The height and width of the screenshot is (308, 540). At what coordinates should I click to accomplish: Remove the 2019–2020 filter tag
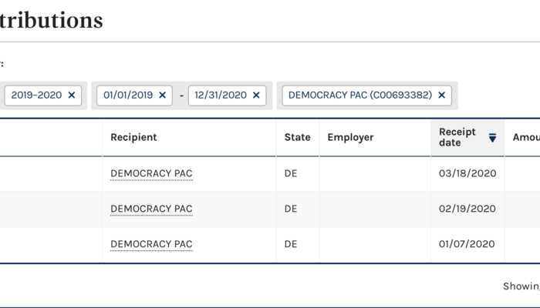pyautogui.click(x=72, y=95)
